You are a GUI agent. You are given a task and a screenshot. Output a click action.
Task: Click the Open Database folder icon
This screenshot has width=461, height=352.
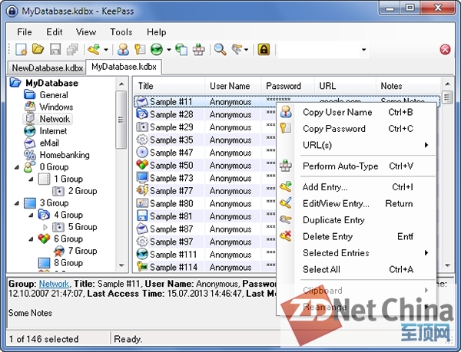point(38,49)
